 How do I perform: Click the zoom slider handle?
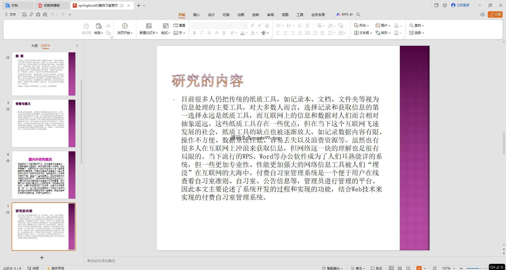tap(480, 268)
